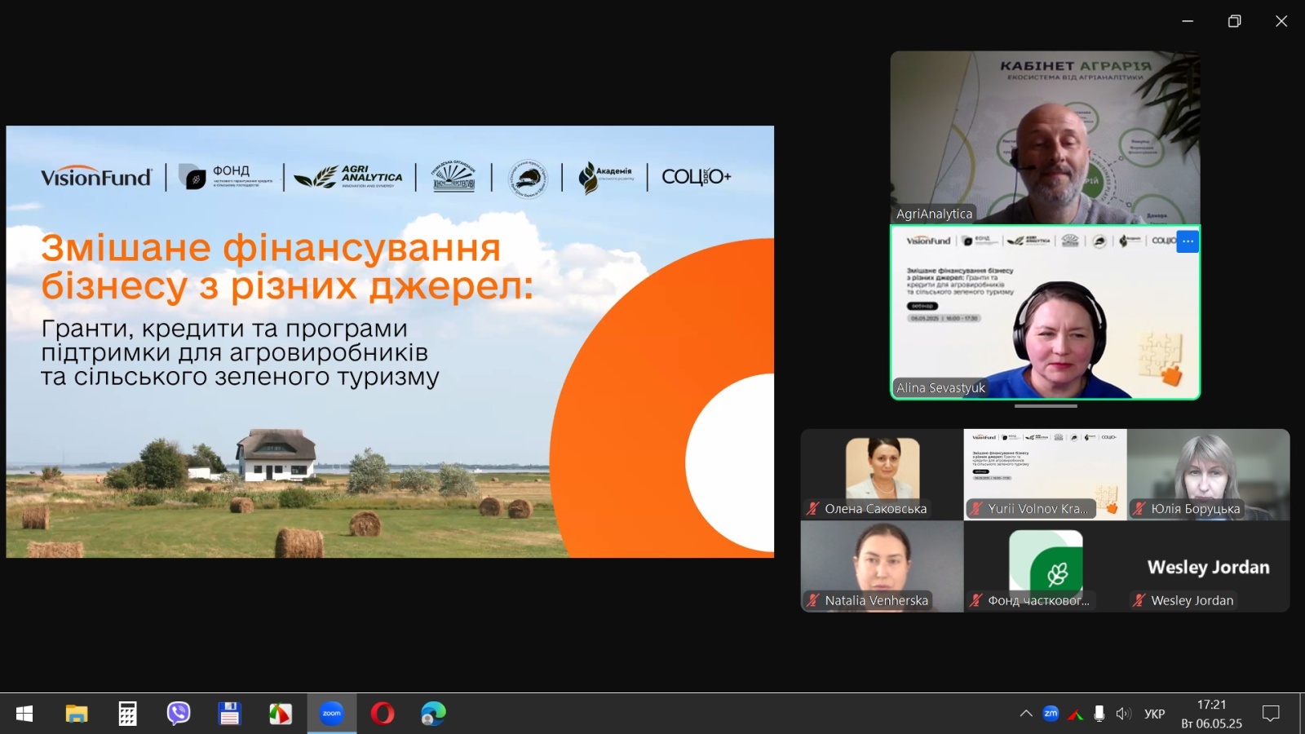Click the Фонд частковог... participant tile
The width and height of the screenshot is (1305, 734).
[x=1046, y=566]
